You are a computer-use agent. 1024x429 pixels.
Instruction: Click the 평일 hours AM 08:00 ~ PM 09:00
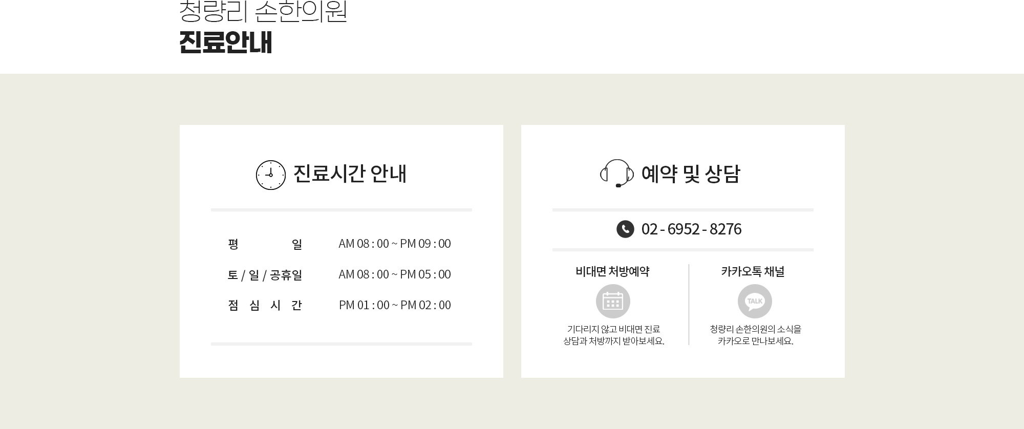395,244
